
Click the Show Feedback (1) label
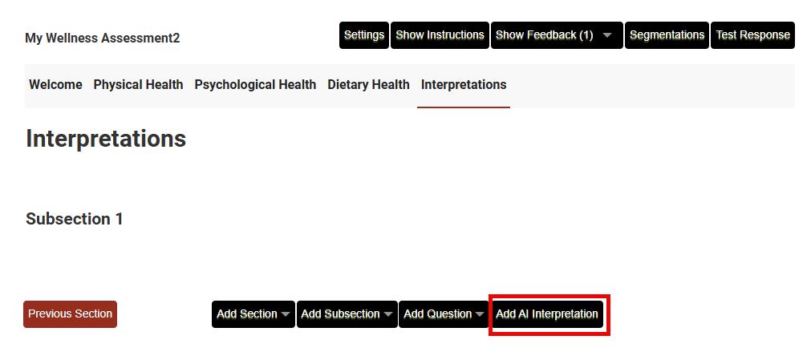[x=544, y=35]
